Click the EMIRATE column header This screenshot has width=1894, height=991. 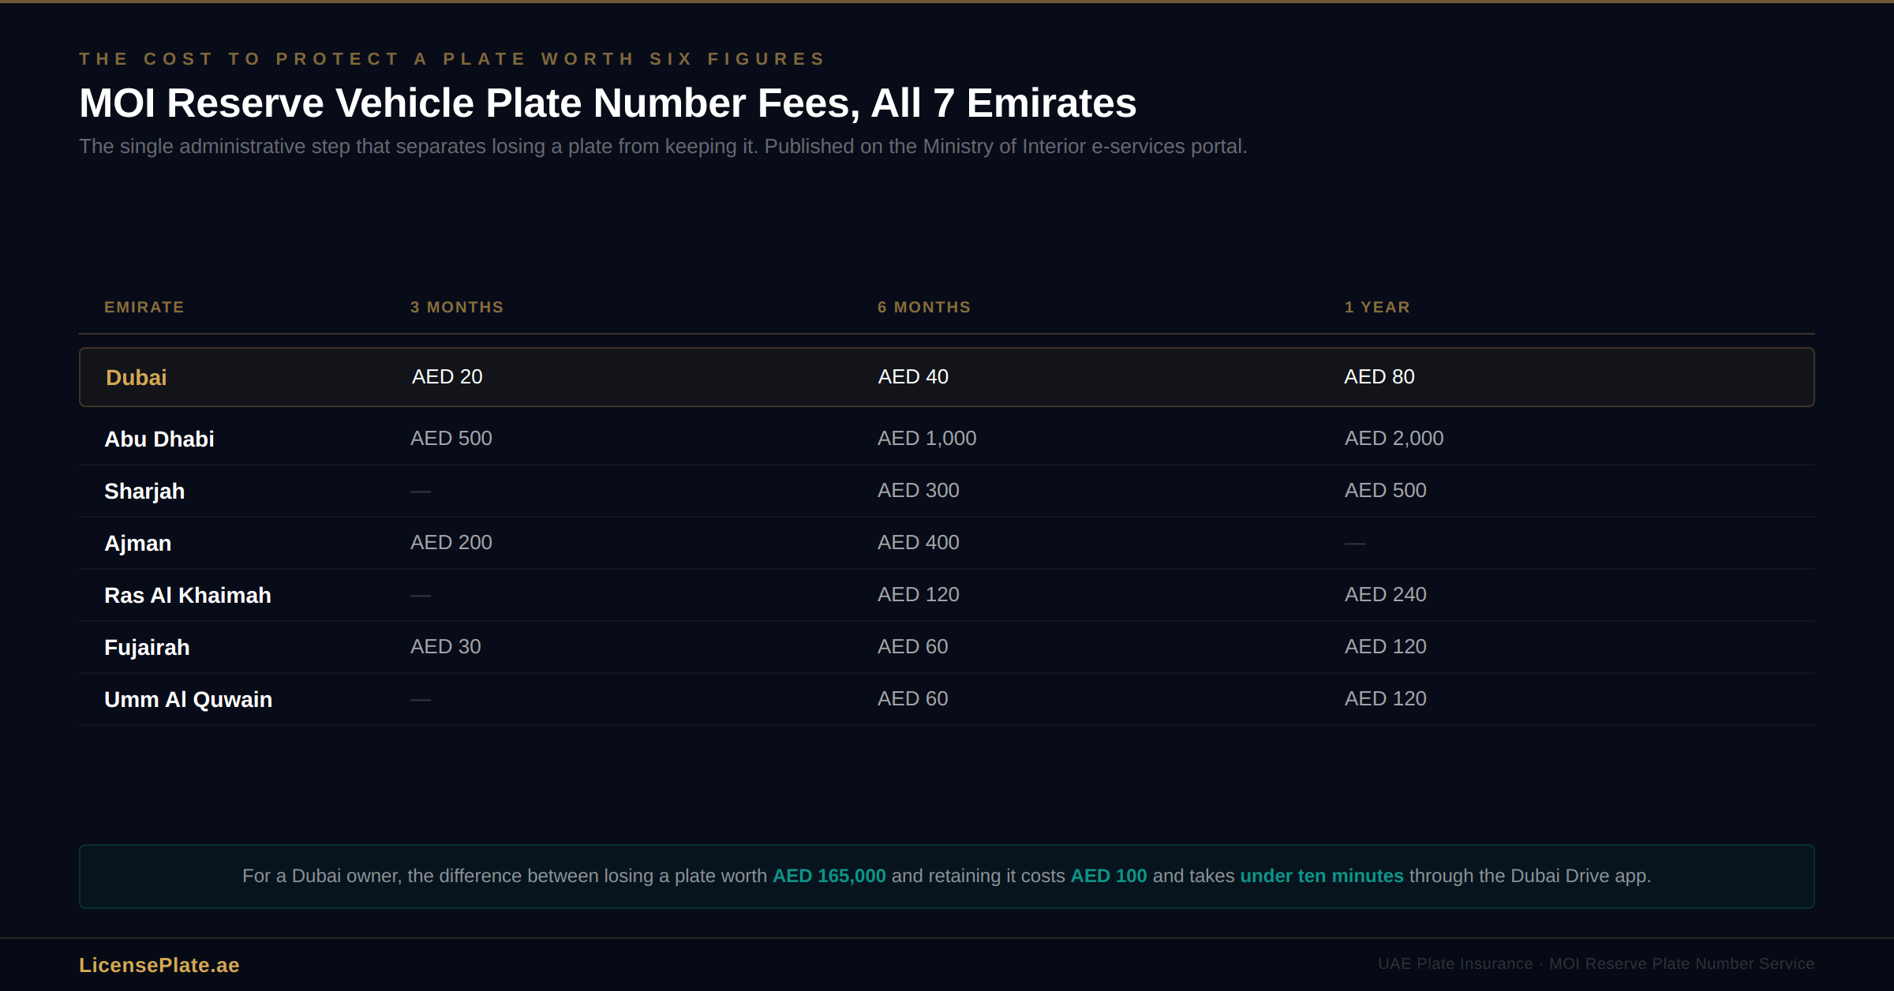tap(144, 308)
